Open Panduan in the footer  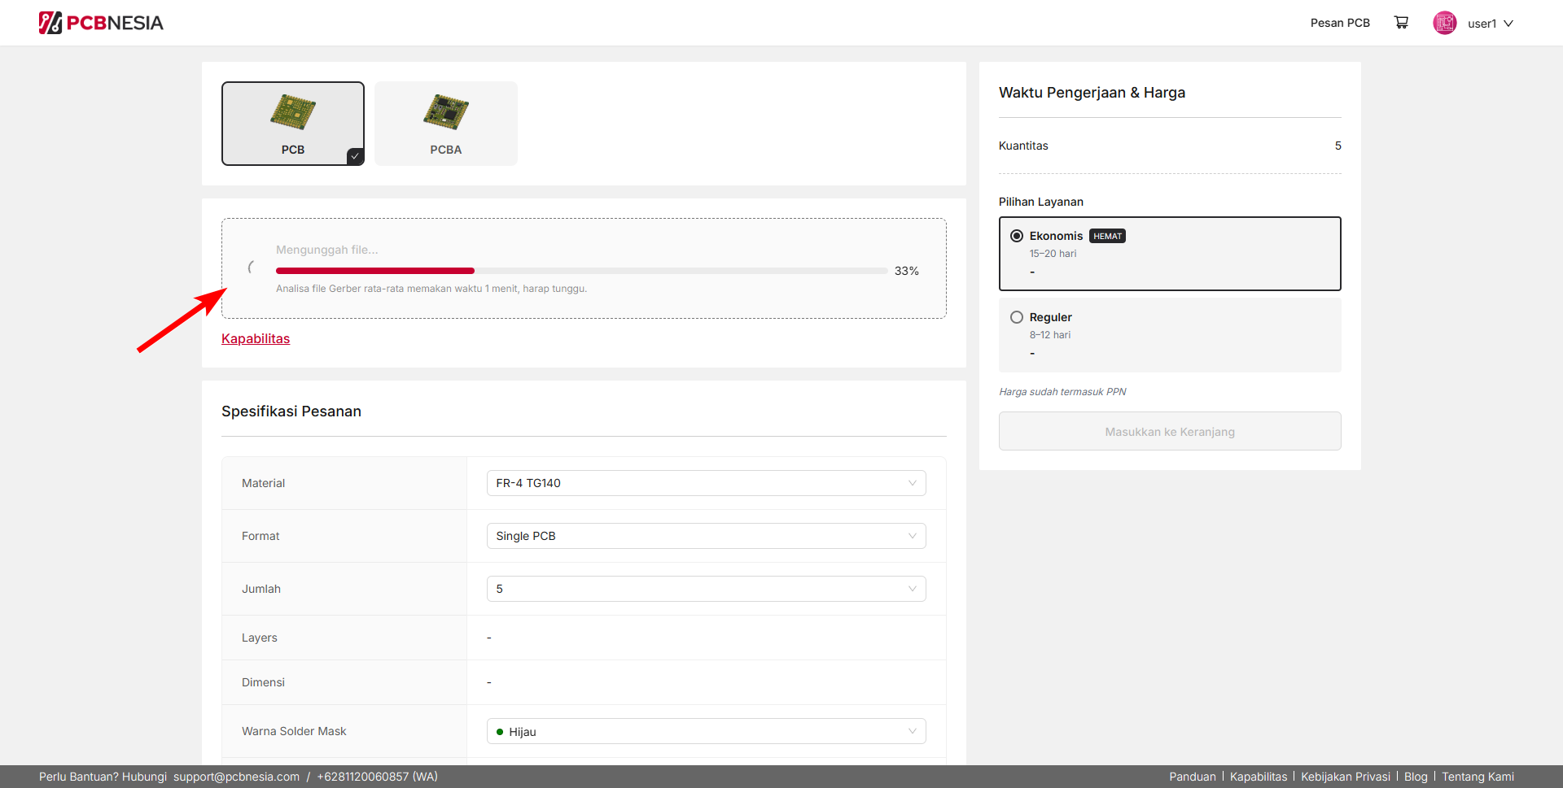[x=1193, y=777]
